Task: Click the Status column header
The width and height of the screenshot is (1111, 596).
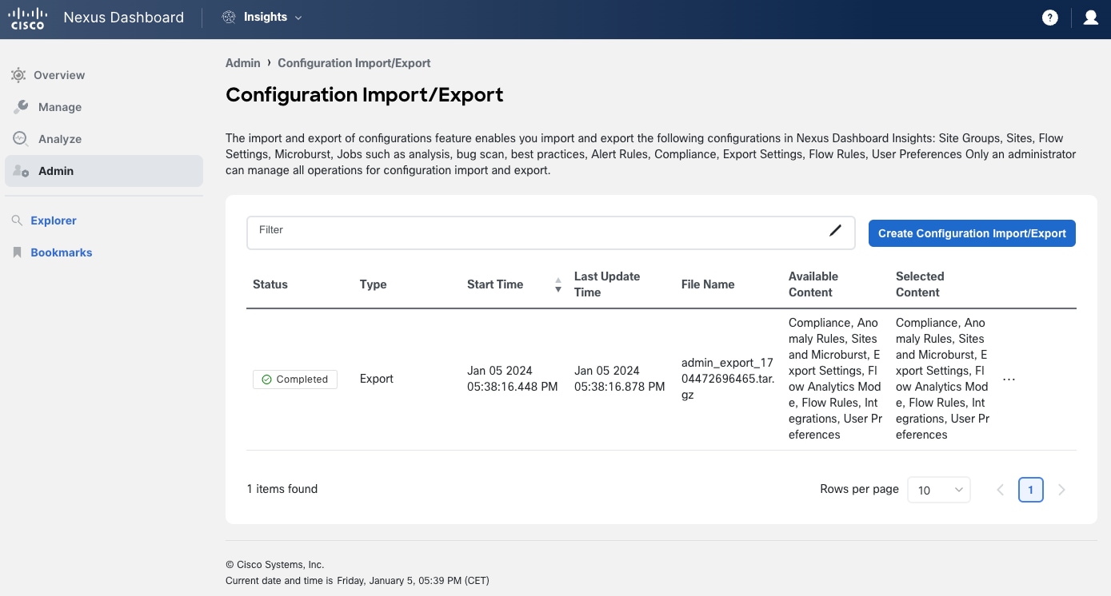Action: pyautogui.click(x=270, y=284)
